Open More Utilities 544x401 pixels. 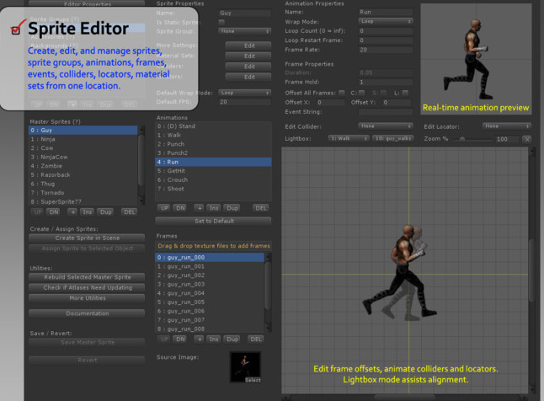(87, 298)
